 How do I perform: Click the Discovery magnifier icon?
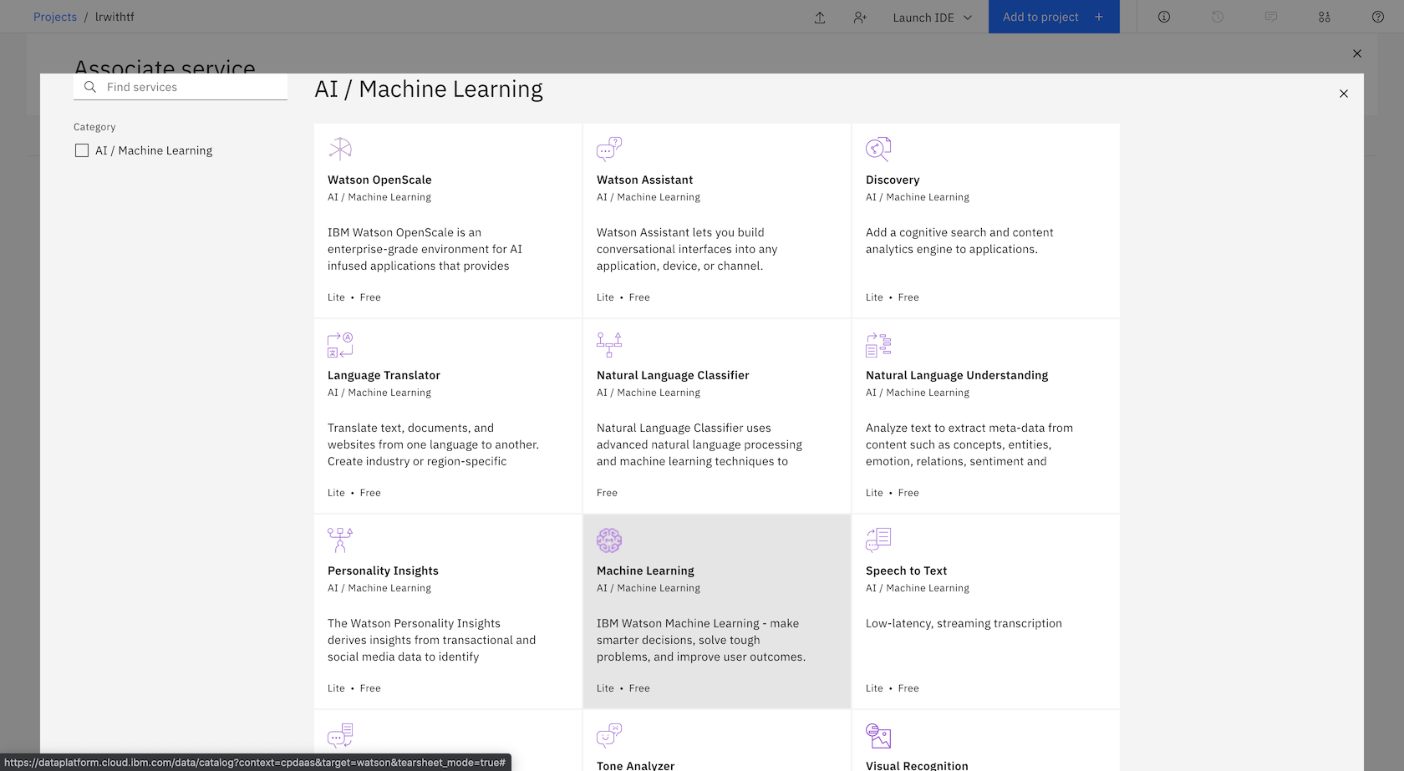point(878,149)
